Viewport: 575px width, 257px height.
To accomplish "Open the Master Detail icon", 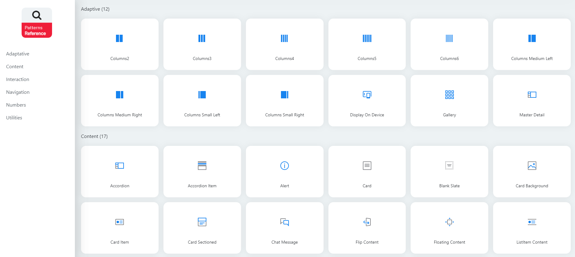I will (x=532, y=95).
